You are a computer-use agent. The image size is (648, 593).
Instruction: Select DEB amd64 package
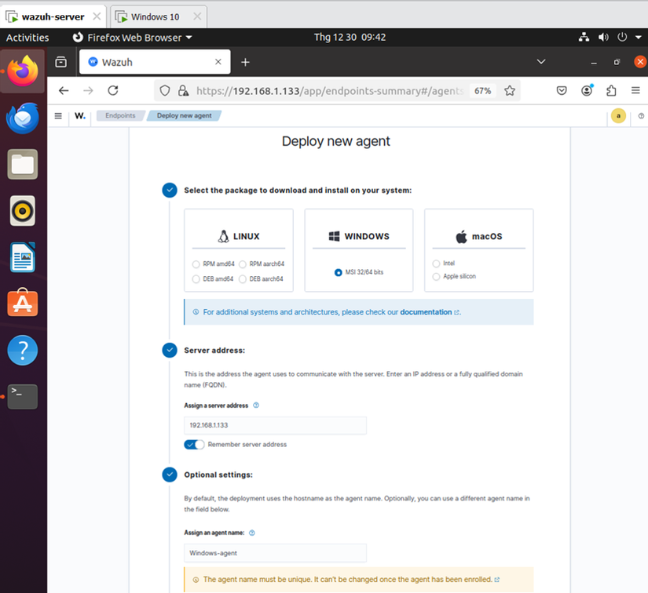pos(196,279)
